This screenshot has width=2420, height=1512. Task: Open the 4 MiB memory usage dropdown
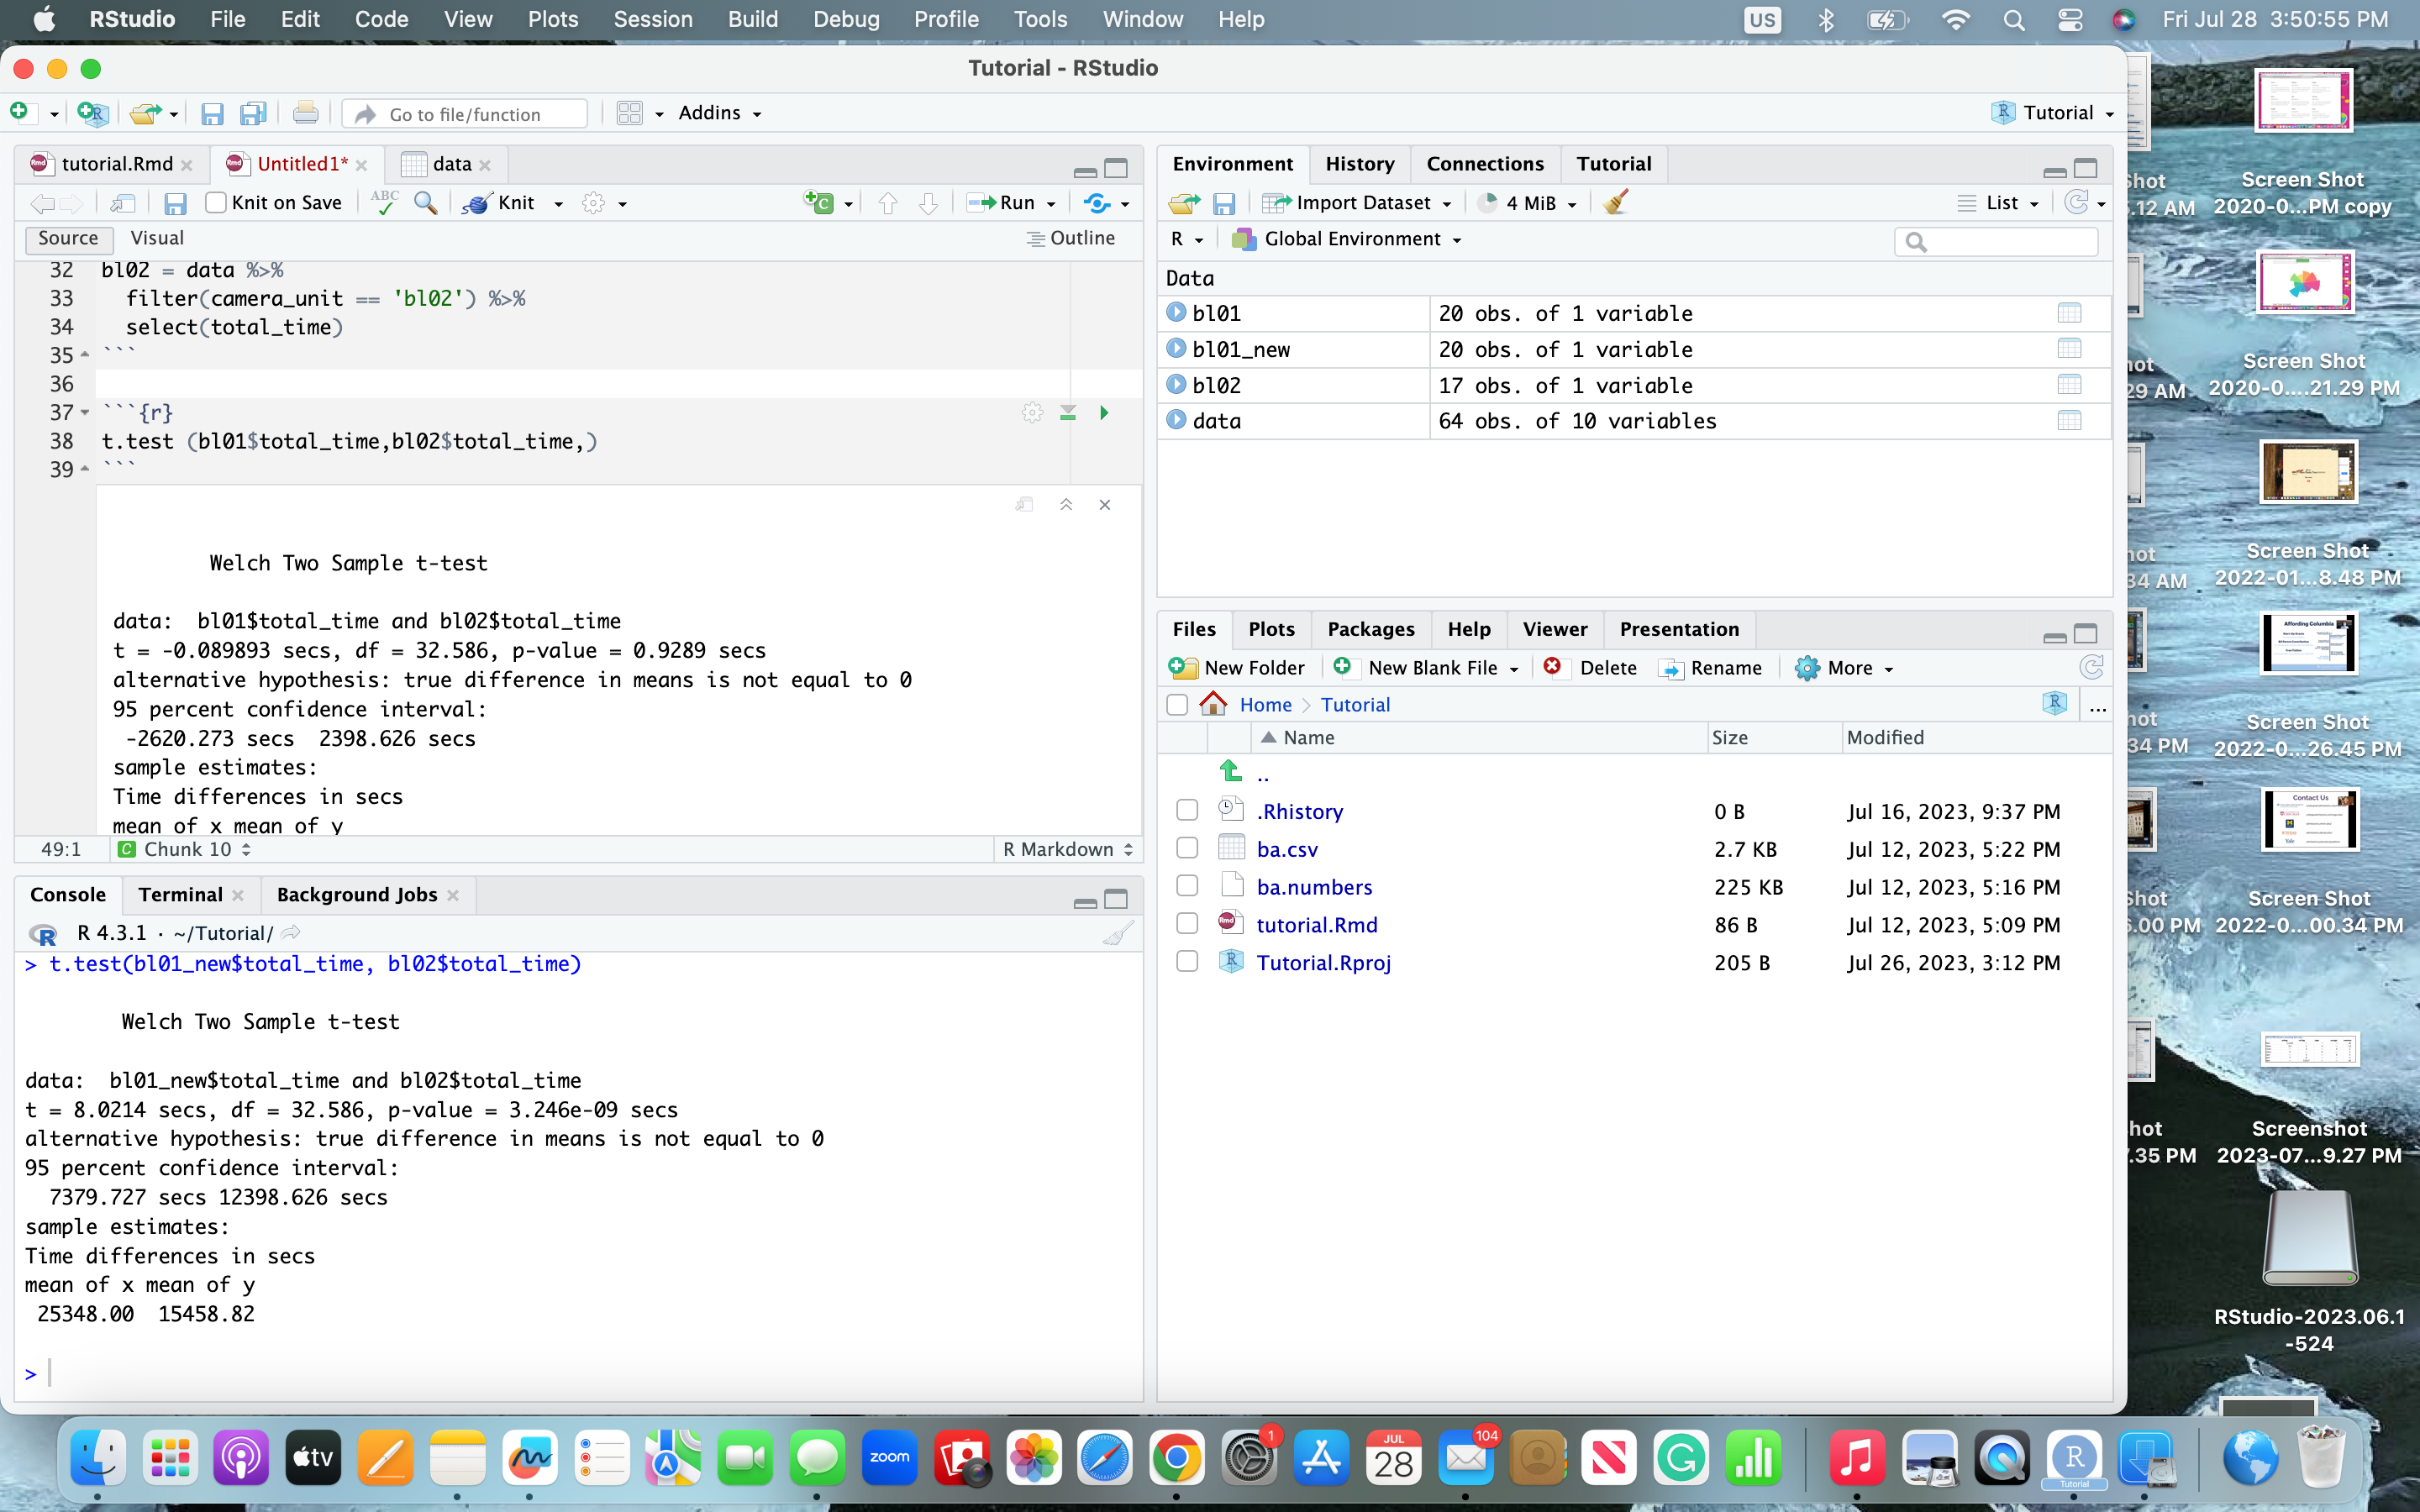click(1528, 203)
